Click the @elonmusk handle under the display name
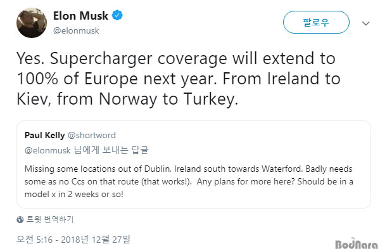 (x=76, y=31)
